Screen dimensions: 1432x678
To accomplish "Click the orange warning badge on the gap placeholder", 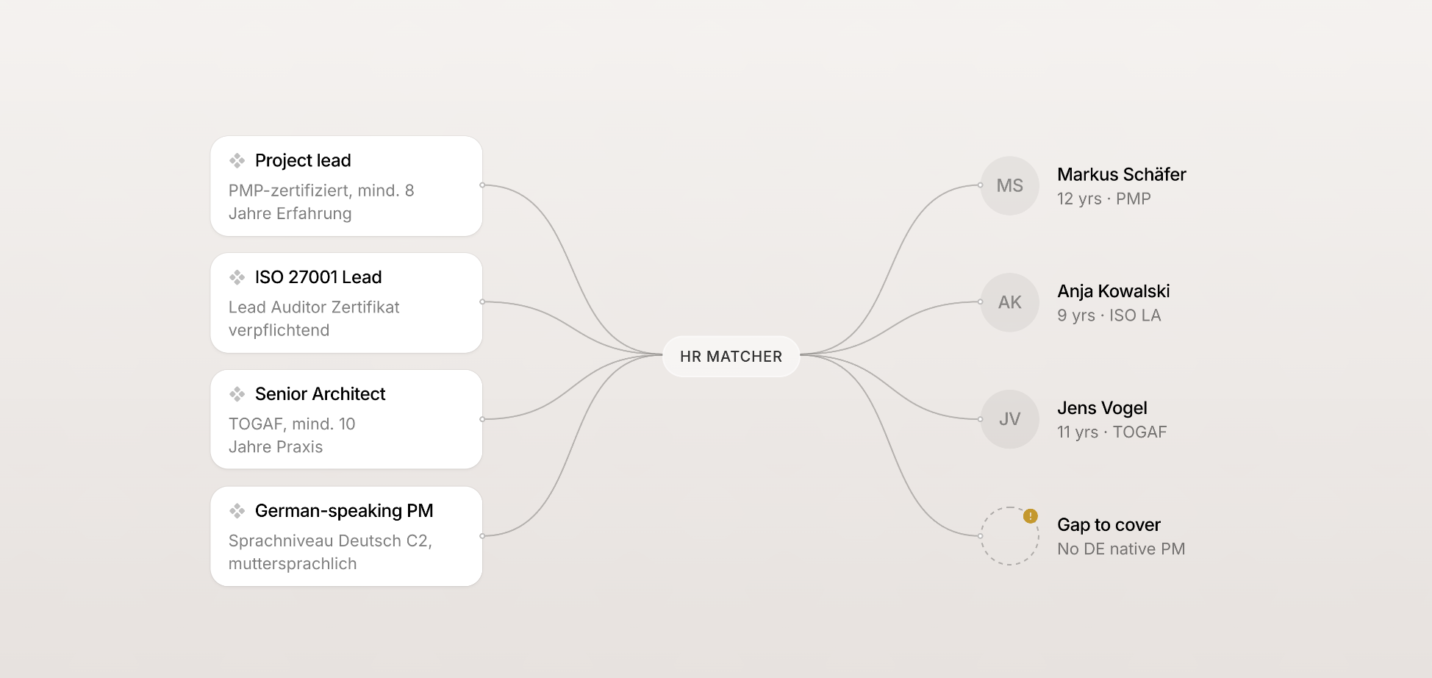I will click(1031, 516).
